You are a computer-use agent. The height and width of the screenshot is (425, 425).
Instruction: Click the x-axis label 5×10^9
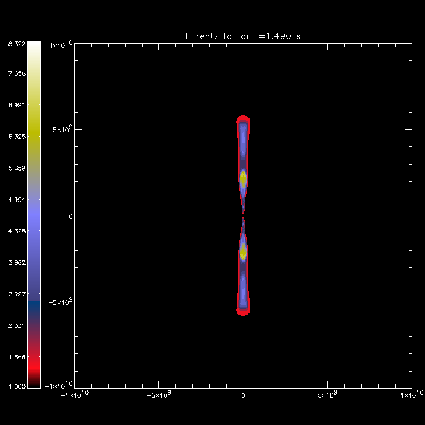(327, 395)
